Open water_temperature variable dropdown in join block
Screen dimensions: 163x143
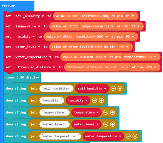[103, 136]
